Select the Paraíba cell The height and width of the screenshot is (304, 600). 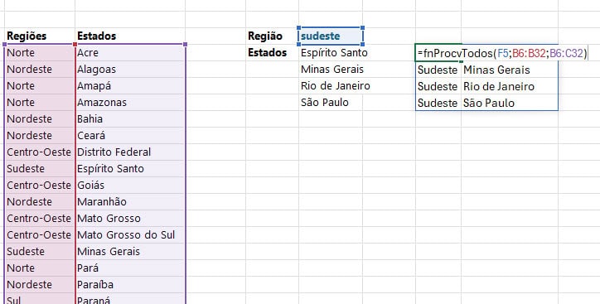click(130, 284)
